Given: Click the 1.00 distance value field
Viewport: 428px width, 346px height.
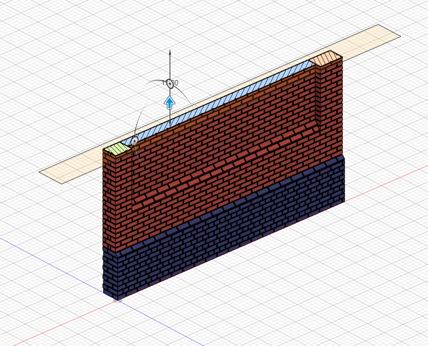Looking at the screenshot, I should [171, 83].
